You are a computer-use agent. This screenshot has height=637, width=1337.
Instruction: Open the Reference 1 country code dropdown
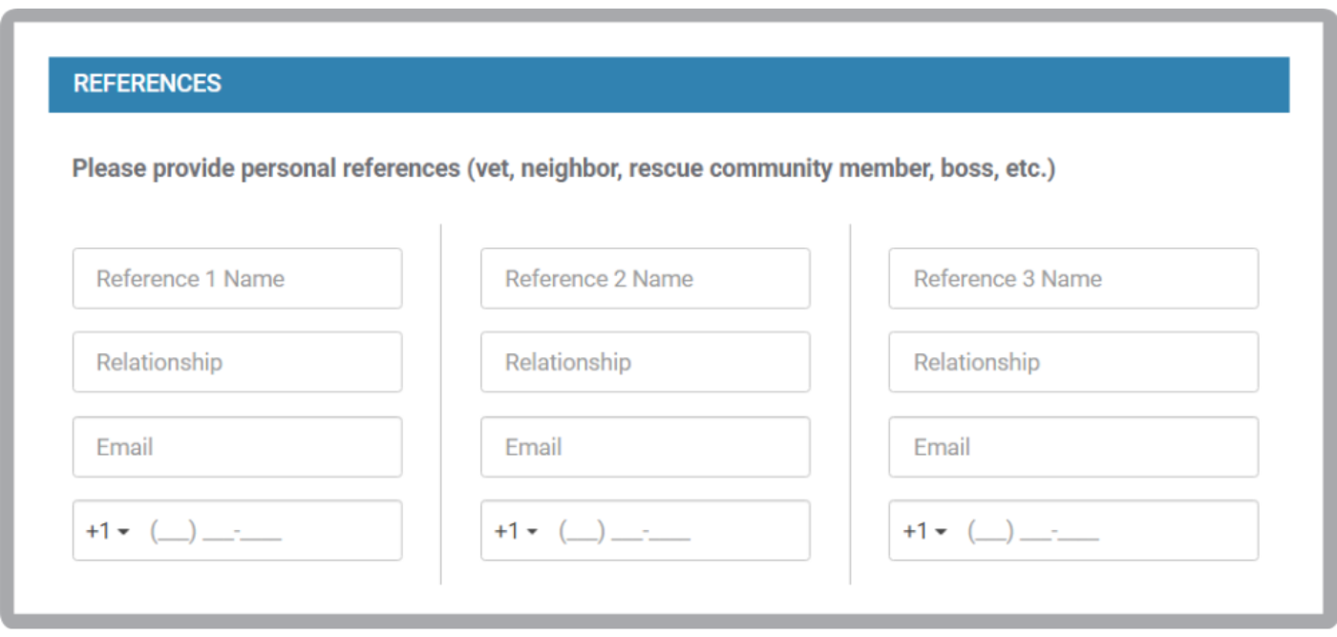(x=108, y=532)
